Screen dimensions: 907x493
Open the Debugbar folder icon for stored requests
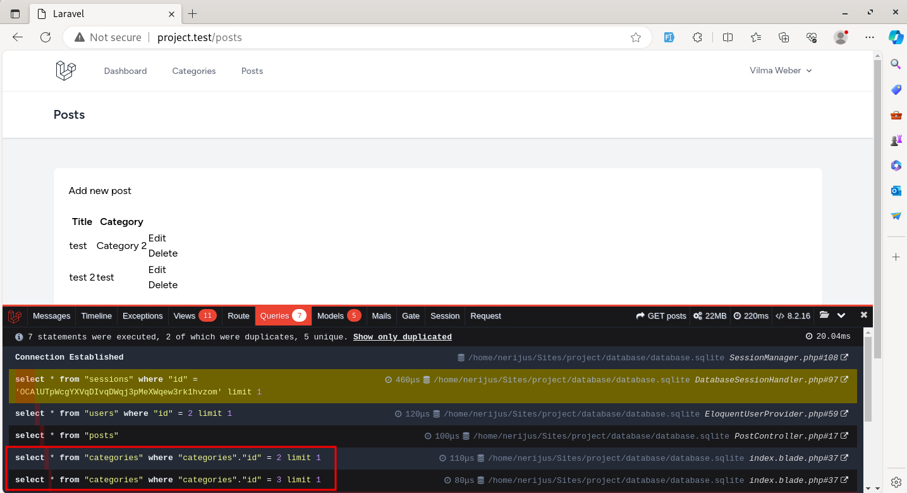824,315
